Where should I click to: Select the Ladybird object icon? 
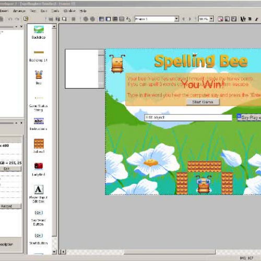tap(39, 166)
